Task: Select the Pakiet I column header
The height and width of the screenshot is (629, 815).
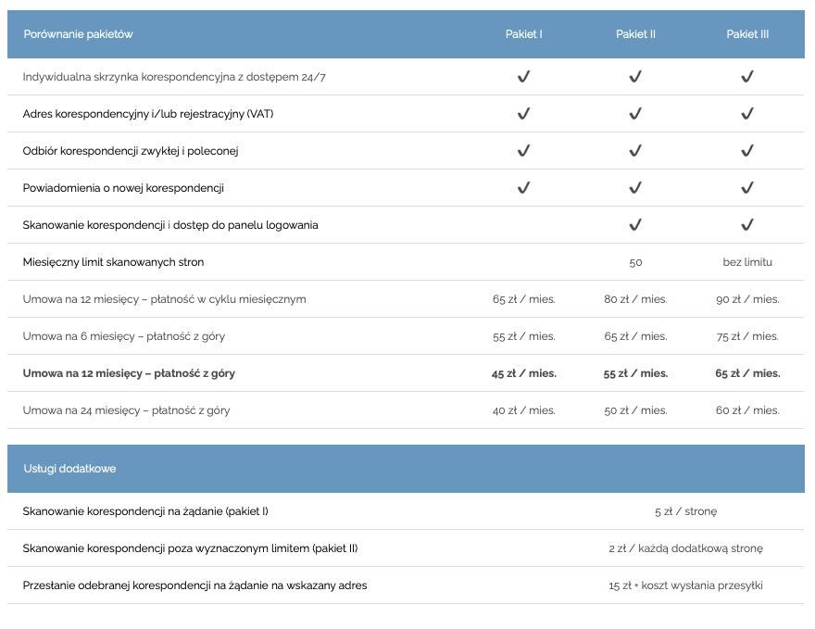Action: coord(523,34)
